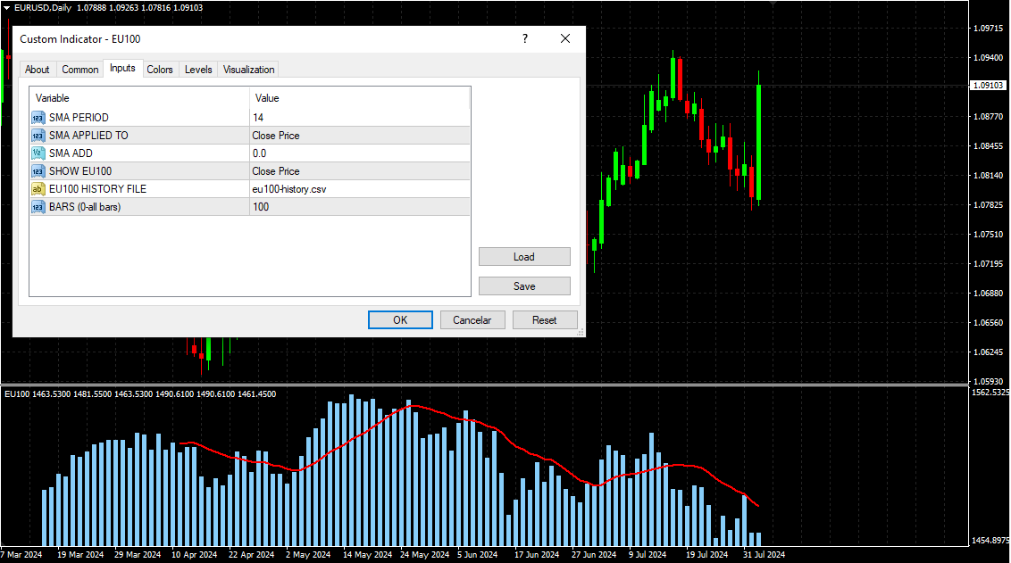1011x563 pixels.
Task: Switch to the About tab
Action: tap(38, 70)
